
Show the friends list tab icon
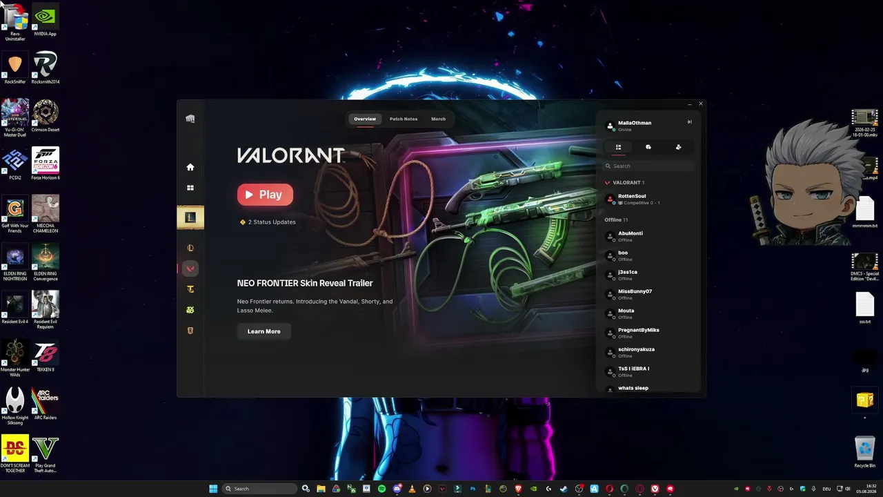[618, 147]
